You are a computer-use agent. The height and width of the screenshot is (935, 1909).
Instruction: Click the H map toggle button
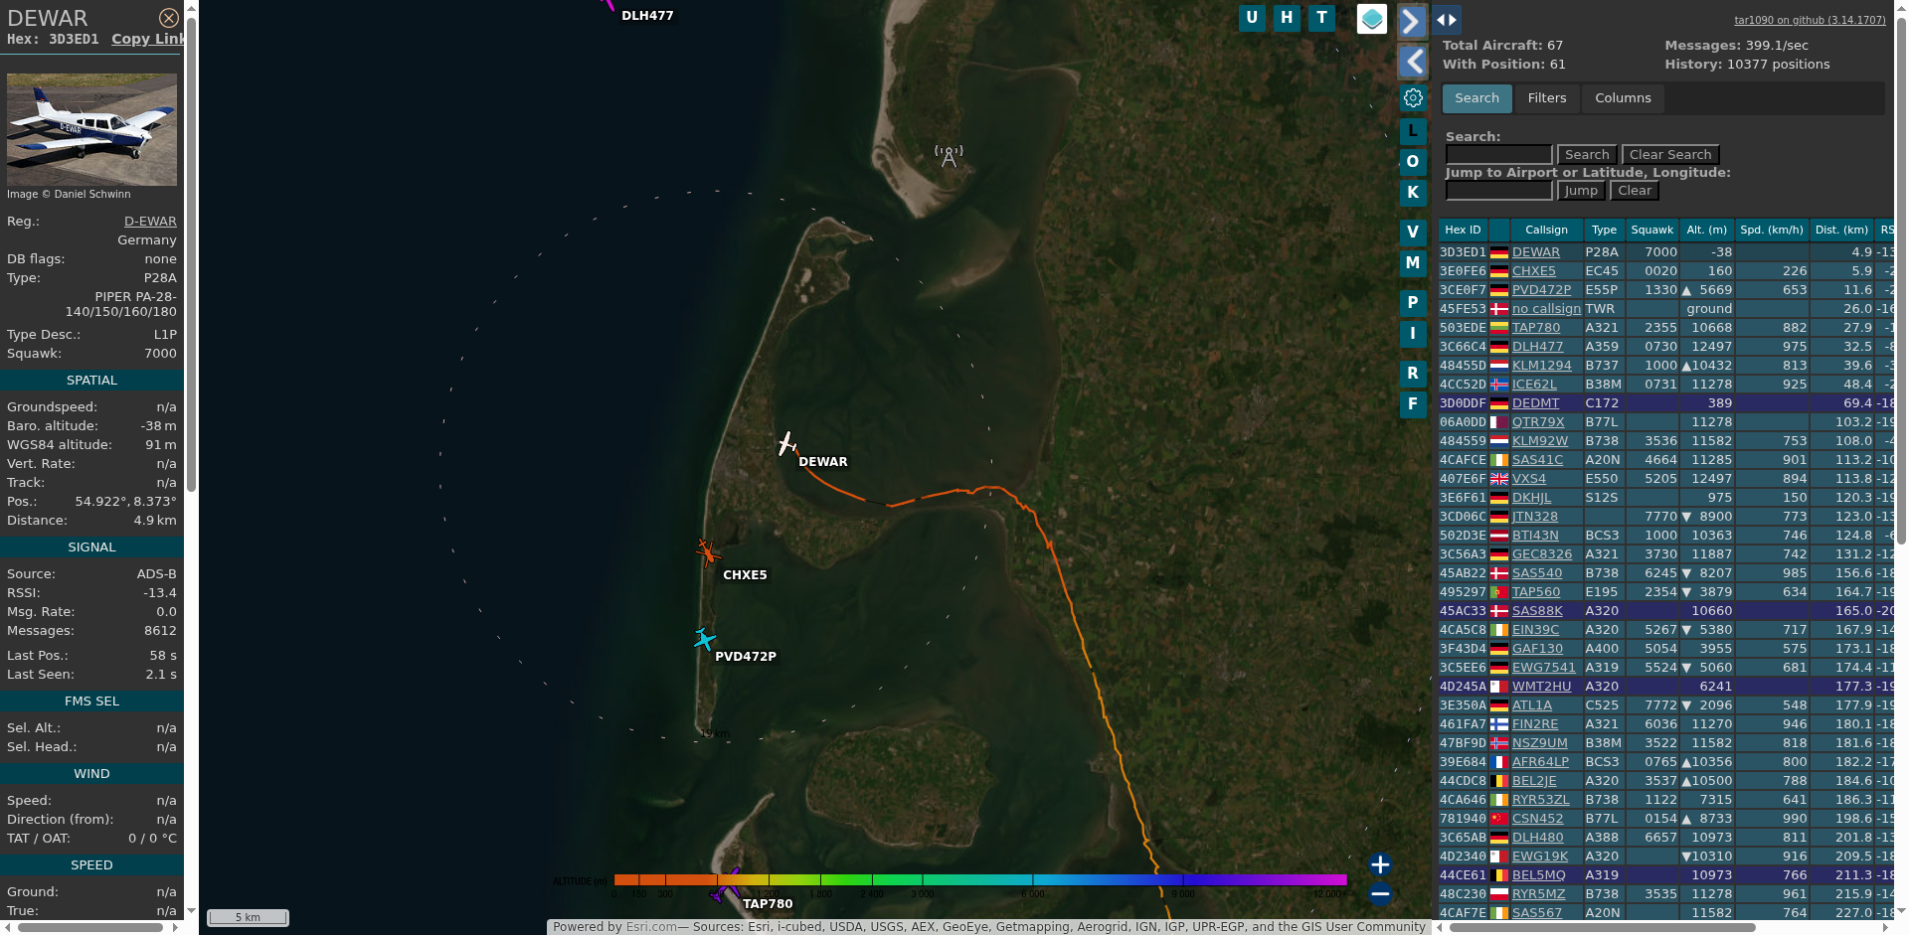[1287, 18]
